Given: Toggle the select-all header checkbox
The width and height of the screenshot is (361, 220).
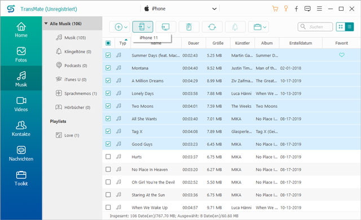Looking at the screenshot, I should tap(108, 43).
